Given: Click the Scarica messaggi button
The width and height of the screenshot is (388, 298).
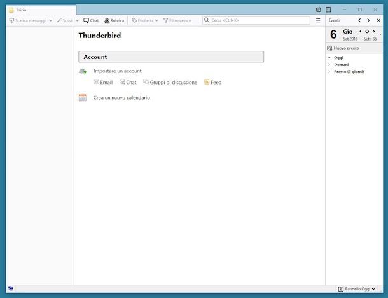Looking at the screenshot, I should click(27, 20).
